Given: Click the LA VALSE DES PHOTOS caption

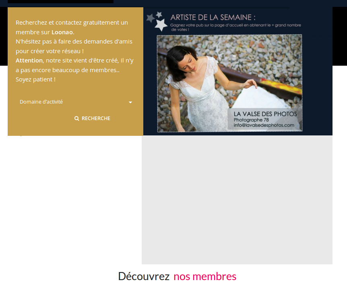Looking at the screenshot, I should pos(265,114).
